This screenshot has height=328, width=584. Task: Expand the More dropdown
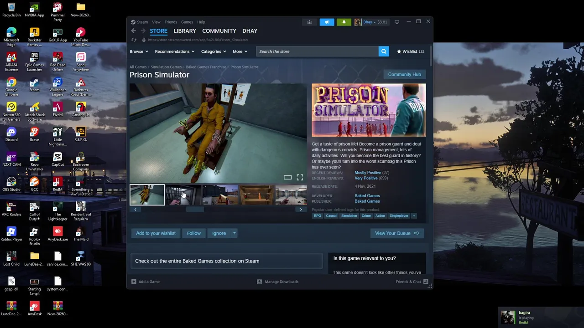240,51
